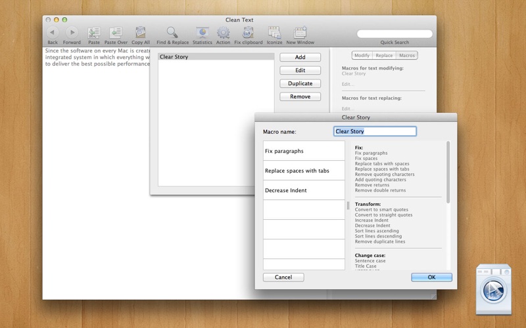The width and height of the screenshot is (526, 328).
Task: Click the Paste toolbar icon
Action: tap(94, 32)
